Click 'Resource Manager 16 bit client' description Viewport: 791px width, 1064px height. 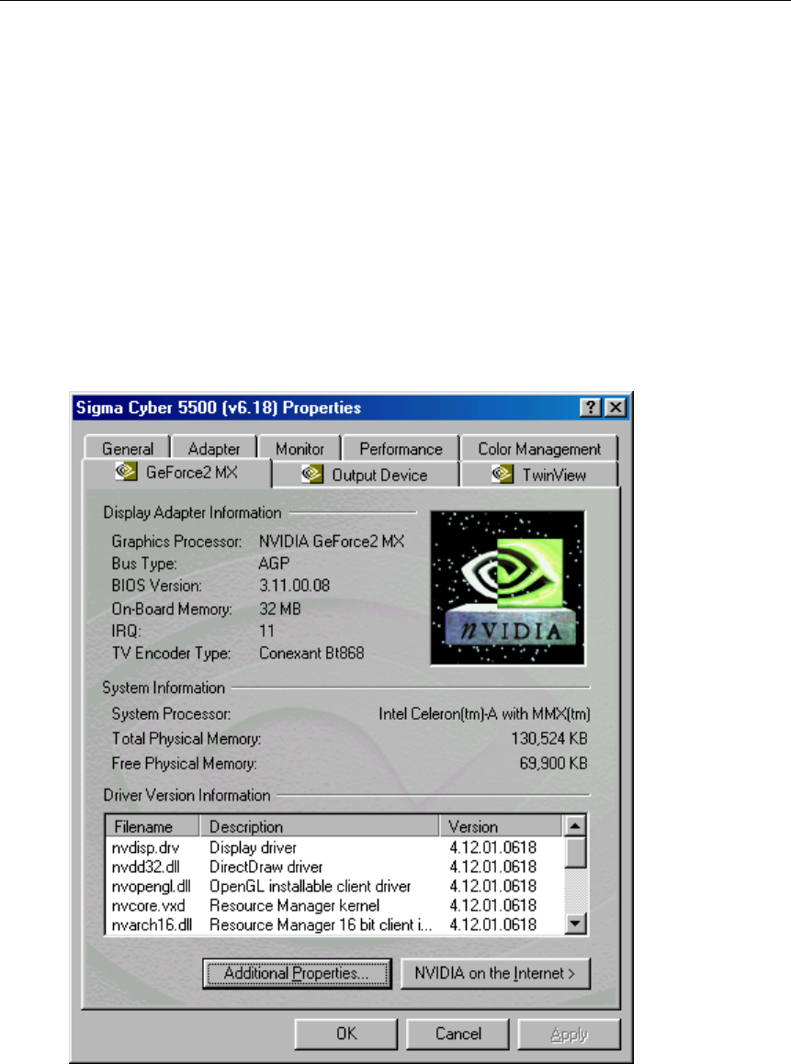(321, 924)
